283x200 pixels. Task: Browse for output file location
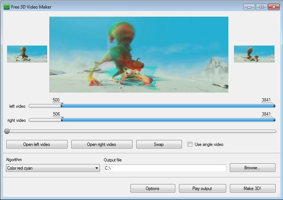[253, 168]
